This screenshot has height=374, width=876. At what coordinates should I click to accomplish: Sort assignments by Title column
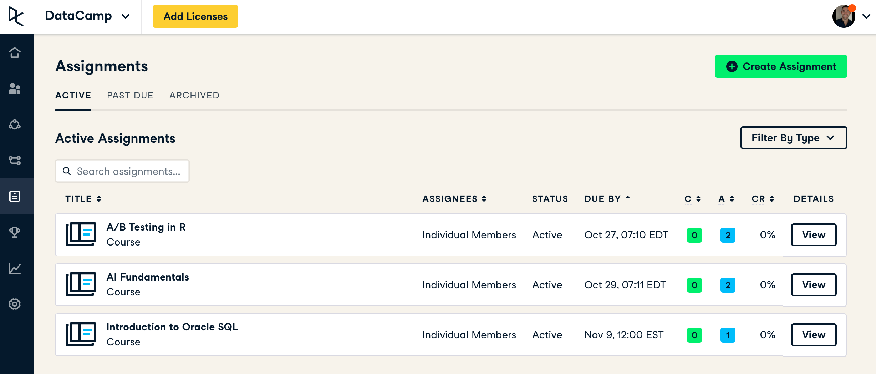(x=83, y=199)
